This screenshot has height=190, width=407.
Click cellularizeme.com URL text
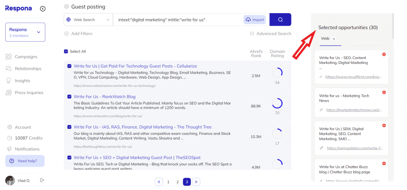114,86
